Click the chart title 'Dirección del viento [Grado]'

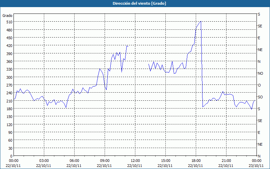(139, 3)
